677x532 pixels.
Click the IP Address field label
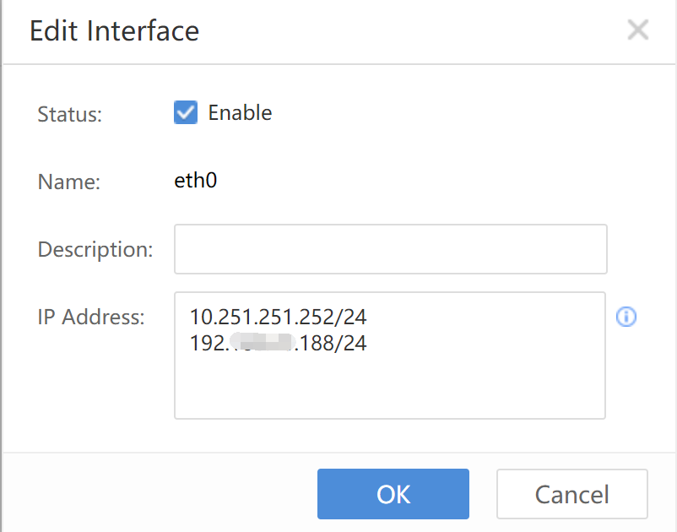(91, 318)
